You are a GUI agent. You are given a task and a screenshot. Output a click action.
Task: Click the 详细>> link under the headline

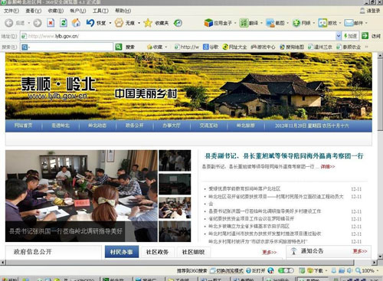328,166
